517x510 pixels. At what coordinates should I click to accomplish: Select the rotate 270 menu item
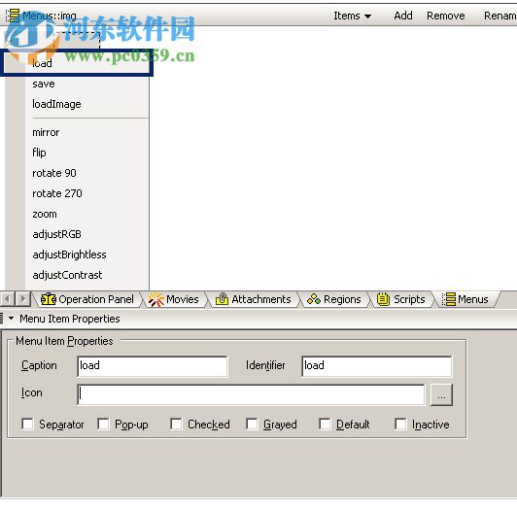pyautogui.click(x=77, y=193)
